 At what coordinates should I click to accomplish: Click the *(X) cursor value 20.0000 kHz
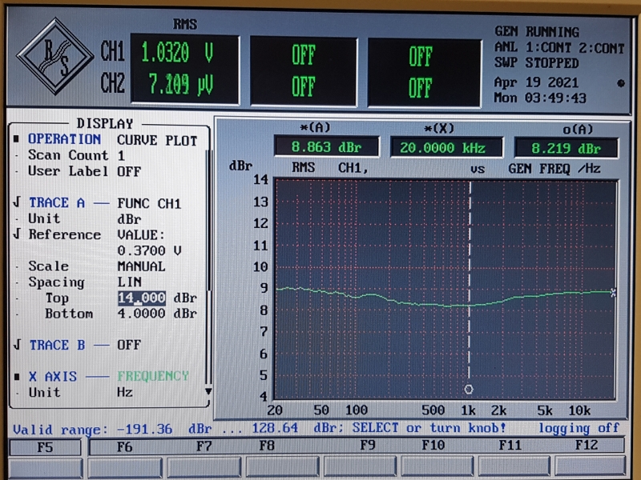point(446,148)
